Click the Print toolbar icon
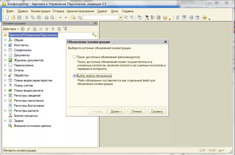Image resolution: width=235 pixels, height=155 pixels. pos(47,18)
